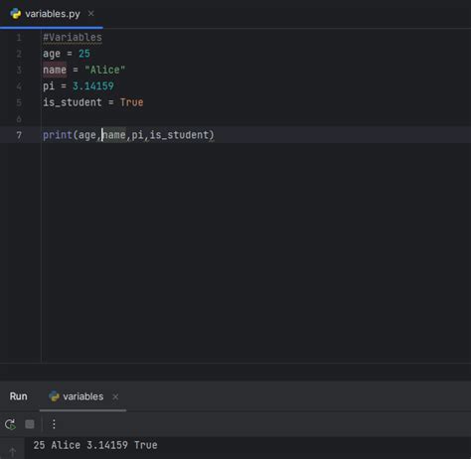Click the True keyword on line 5

tap(132, 102)
